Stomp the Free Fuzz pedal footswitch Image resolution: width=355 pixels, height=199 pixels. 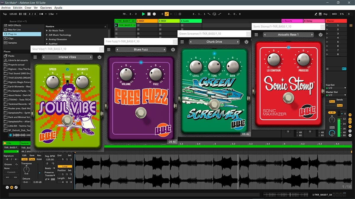point(141,113)
